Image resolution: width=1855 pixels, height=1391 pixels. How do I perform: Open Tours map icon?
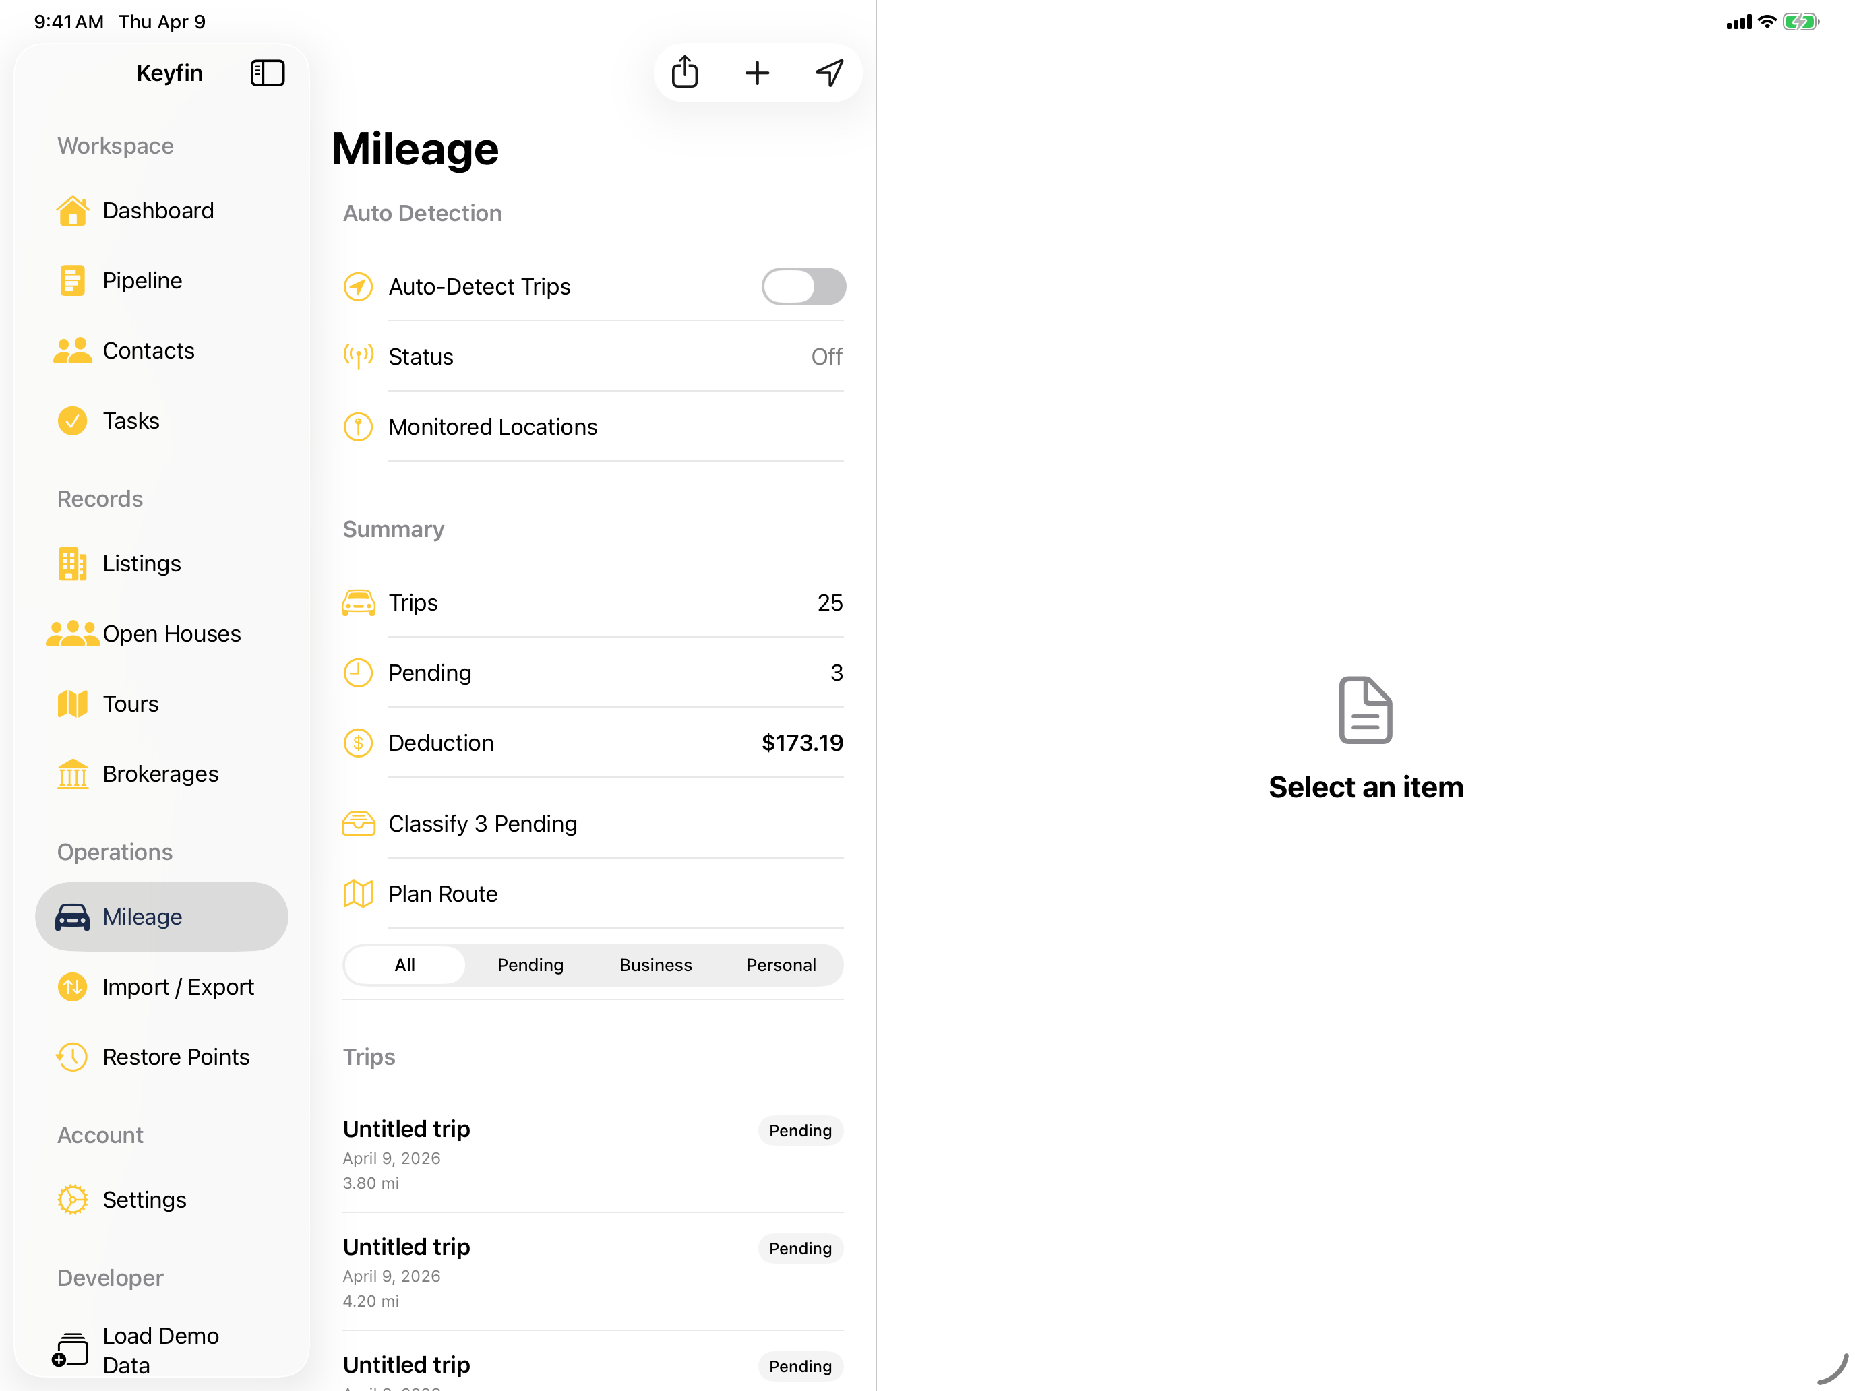72,704
